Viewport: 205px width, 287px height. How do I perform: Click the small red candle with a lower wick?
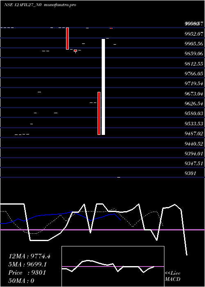pos(75,51)
